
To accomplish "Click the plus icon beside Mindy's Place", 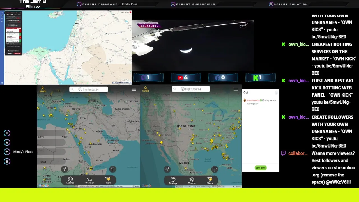I will 7,152.
